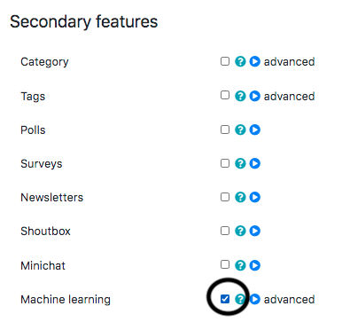
Task: Tick the Shoutbox checkbox
Action: (225, 231)
